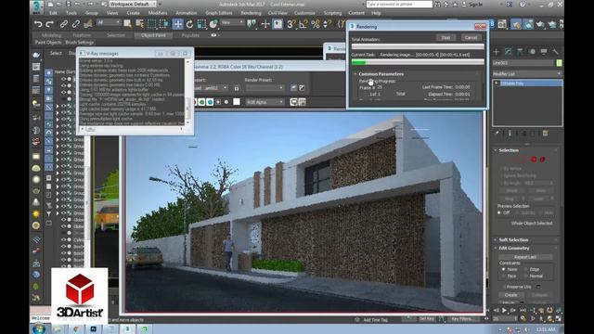Click the Create button in Edit Geometry

click(510, 295)
